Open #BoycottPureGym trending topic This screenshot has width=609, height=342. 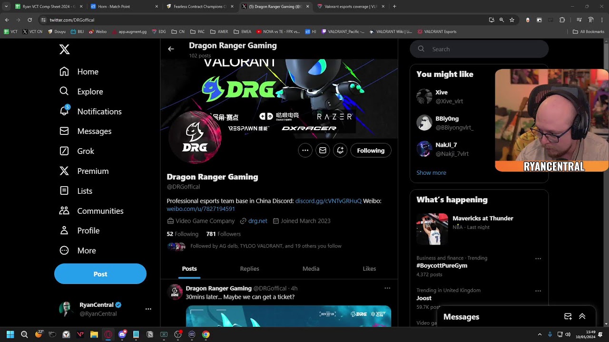(x=442, y=266)
